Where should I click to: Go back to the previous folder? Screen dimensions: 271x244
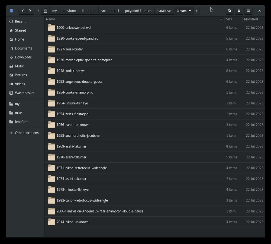[23, 11]
